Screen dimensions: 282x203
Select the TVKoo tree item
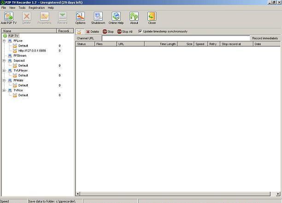coord(18,90)
